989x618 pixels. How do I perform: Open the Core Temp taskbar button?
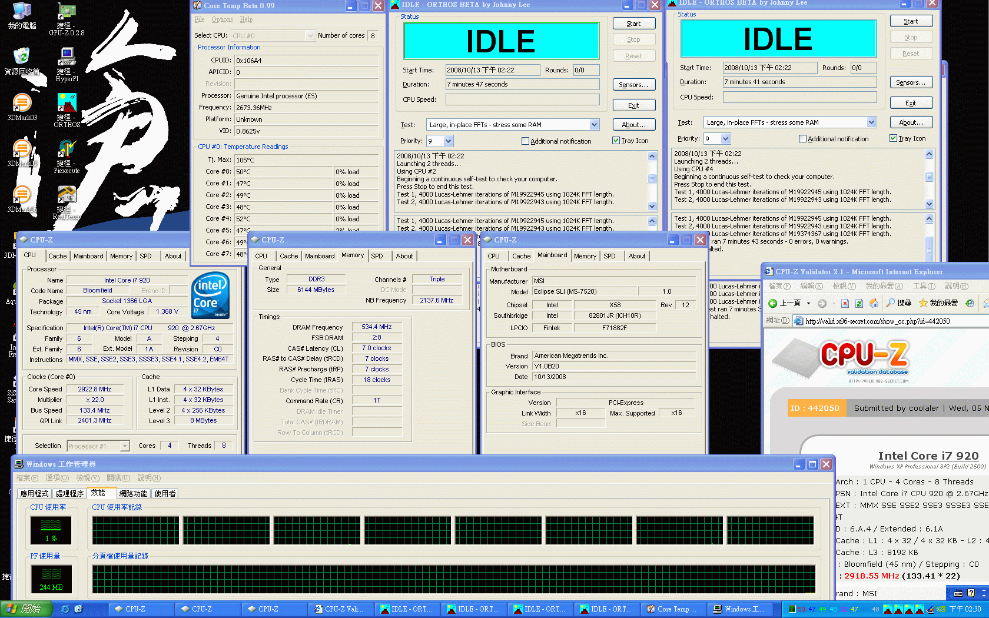point(672,609)
